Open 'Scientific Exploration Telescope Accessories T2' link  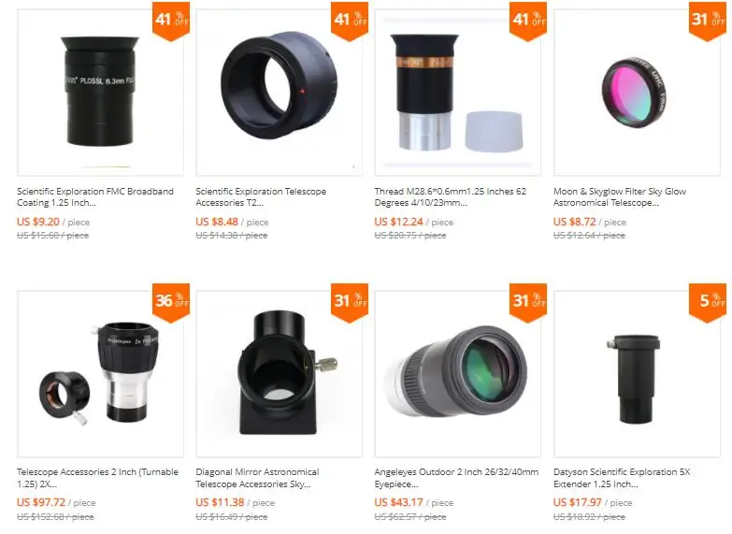click(x=261, y=197)
